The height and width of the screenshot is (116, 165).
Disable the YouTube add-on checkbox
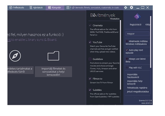[90, 42]
